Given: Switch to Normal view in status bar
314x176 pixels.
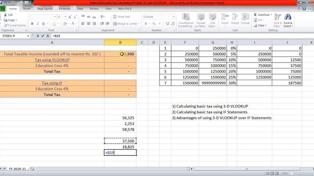Looking at the screenshot, I should (x=267, y=174).
